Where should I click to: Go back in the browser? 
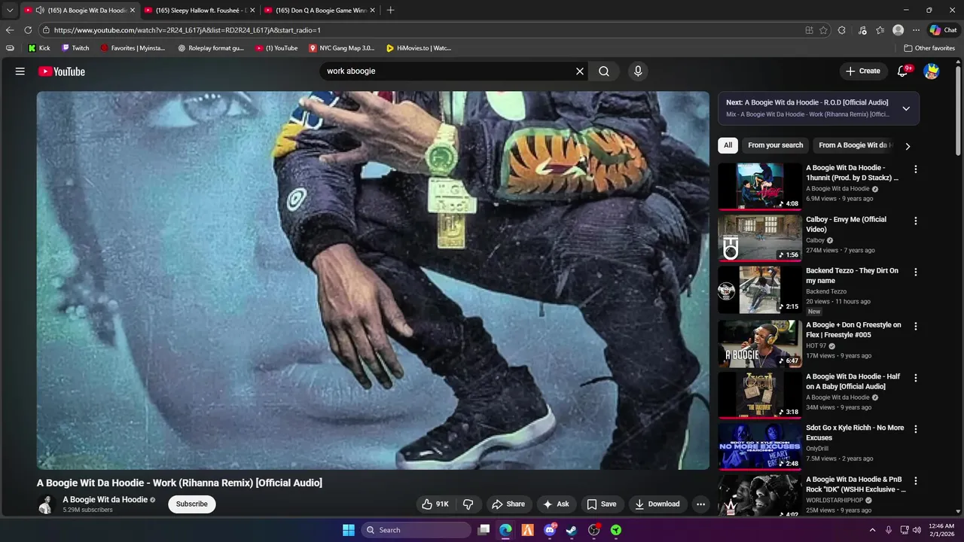point(10,30)
